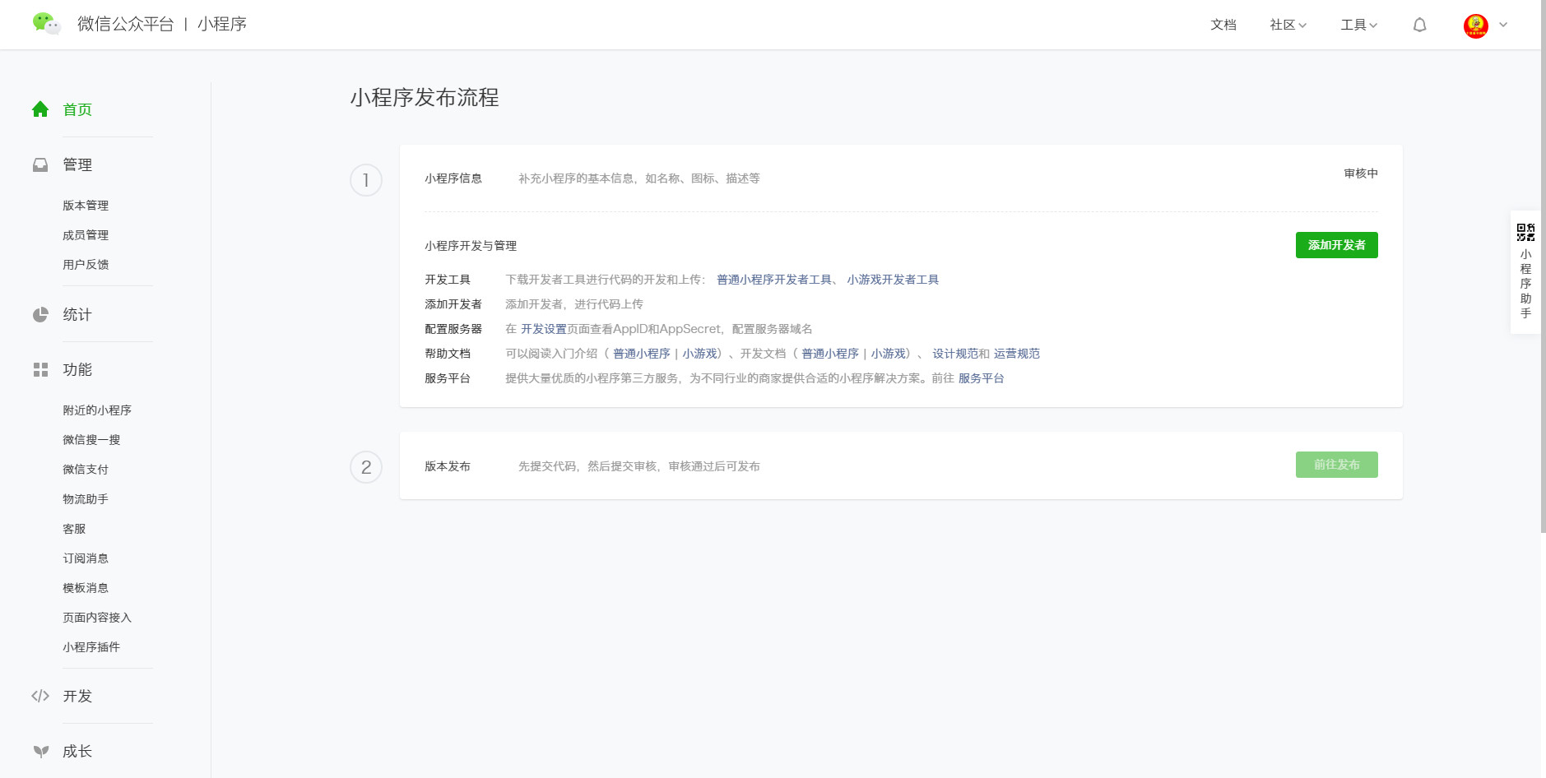Select 成长 section in the sidebar
1546x778 pixels.
(77, 751)
